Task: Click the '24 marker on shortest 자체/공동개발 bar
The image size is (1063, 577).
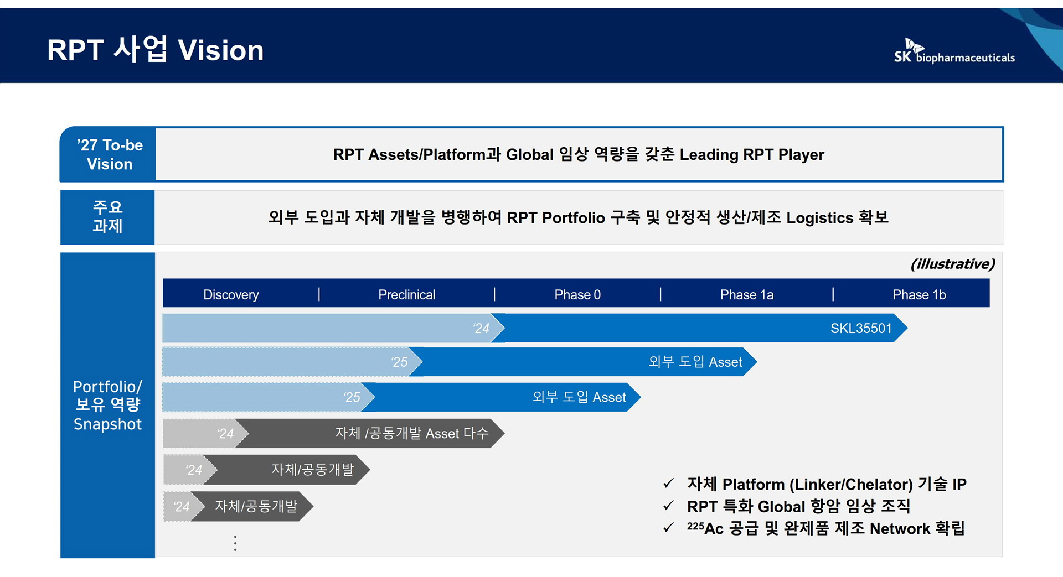Action: tap(181, 506)
